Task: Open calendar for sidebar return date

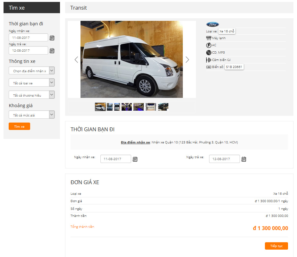Action: click(x=52, y=51)
